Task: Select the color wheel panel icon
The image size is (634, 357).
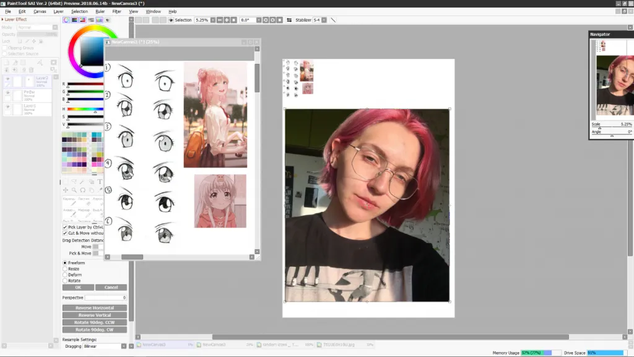Action: click(66, 20)
